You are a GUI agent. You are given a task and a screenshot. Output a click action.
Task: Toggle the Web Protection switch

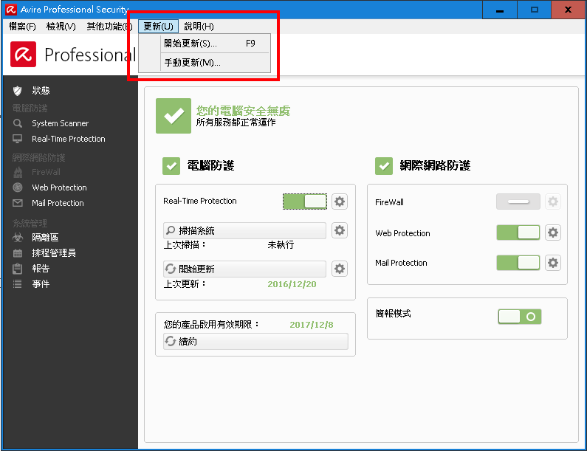[x=518, y=233]
